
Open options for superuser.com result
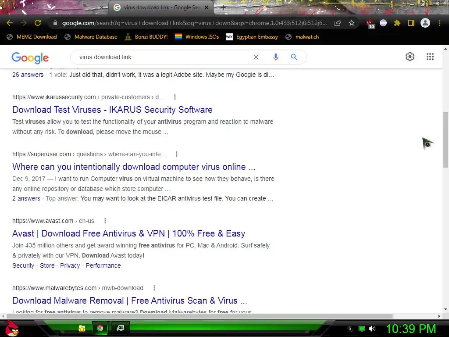[176, 154]
